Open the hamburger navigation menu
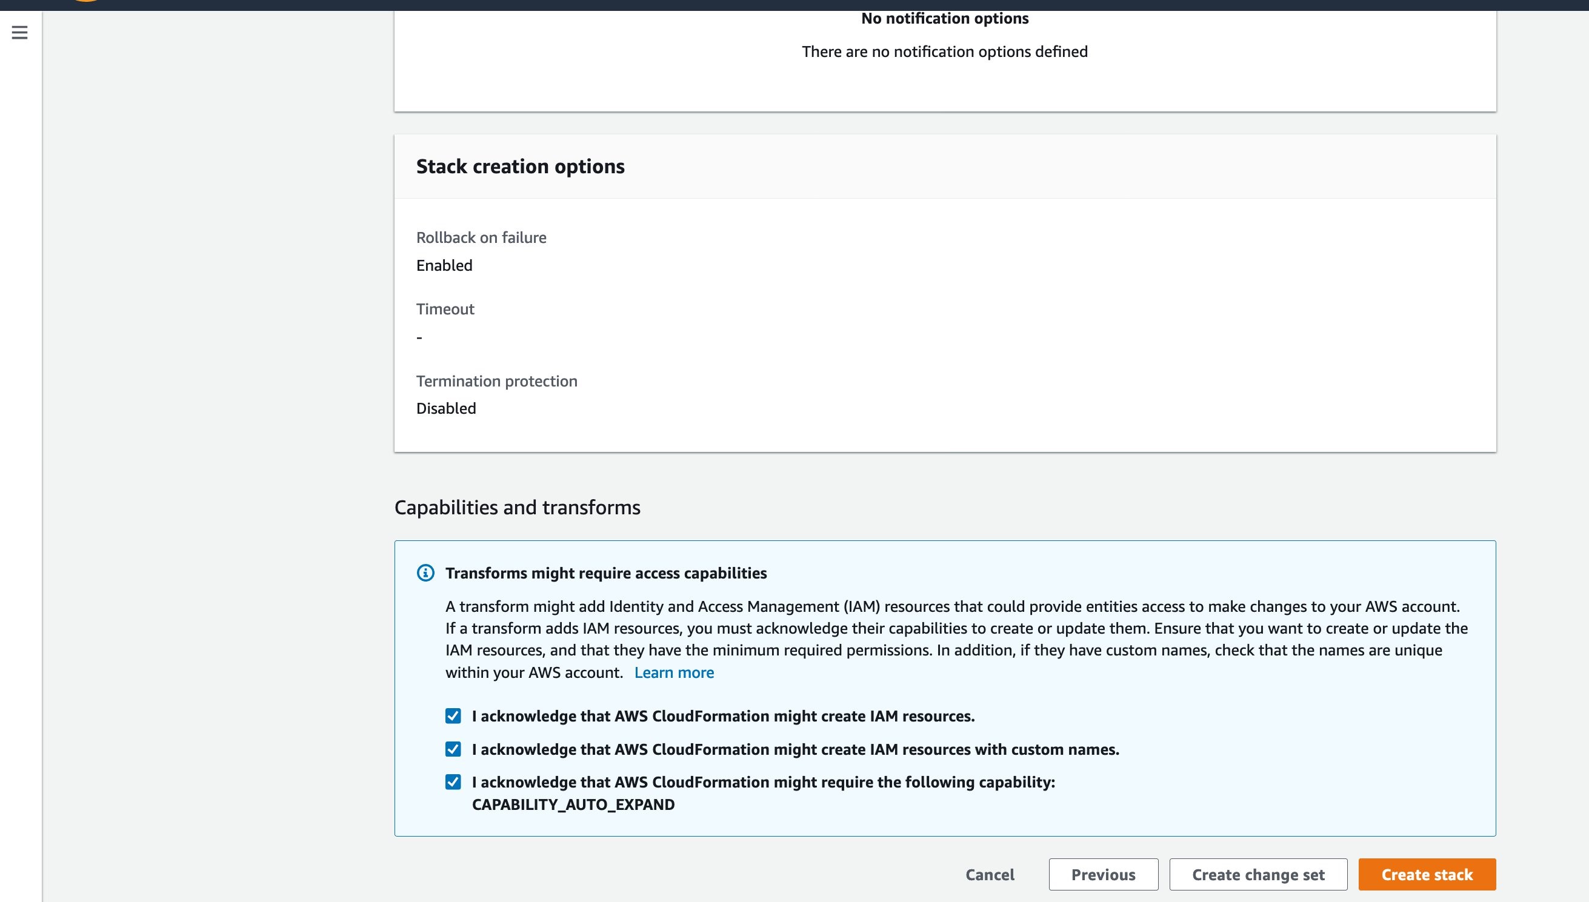Screen dimensions: 1589x902 [x=20, y=32]
